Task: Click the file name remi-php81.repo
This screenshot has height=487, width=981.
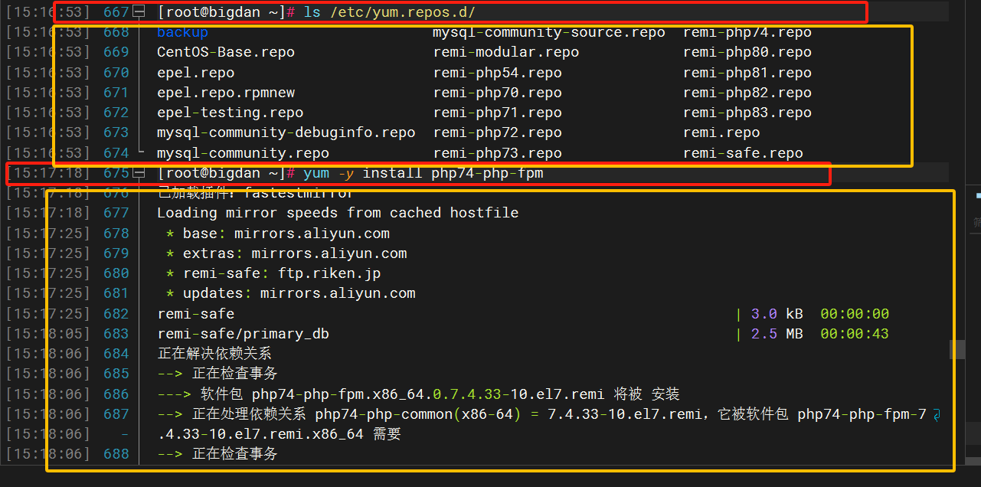Action: [x=747, y=73]
